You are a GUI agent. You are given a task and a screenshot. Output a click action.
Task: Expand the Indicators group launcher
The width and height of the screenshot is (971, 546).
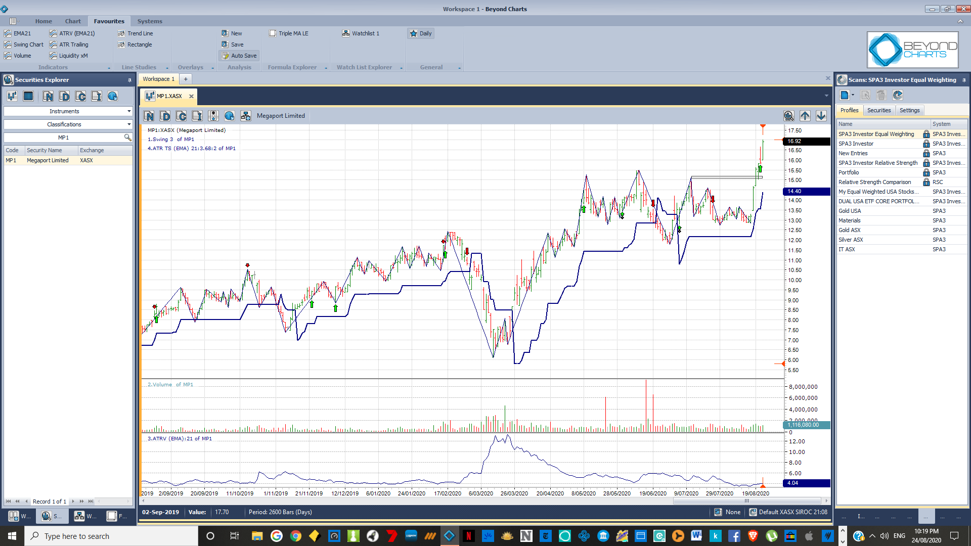point(109,68)
